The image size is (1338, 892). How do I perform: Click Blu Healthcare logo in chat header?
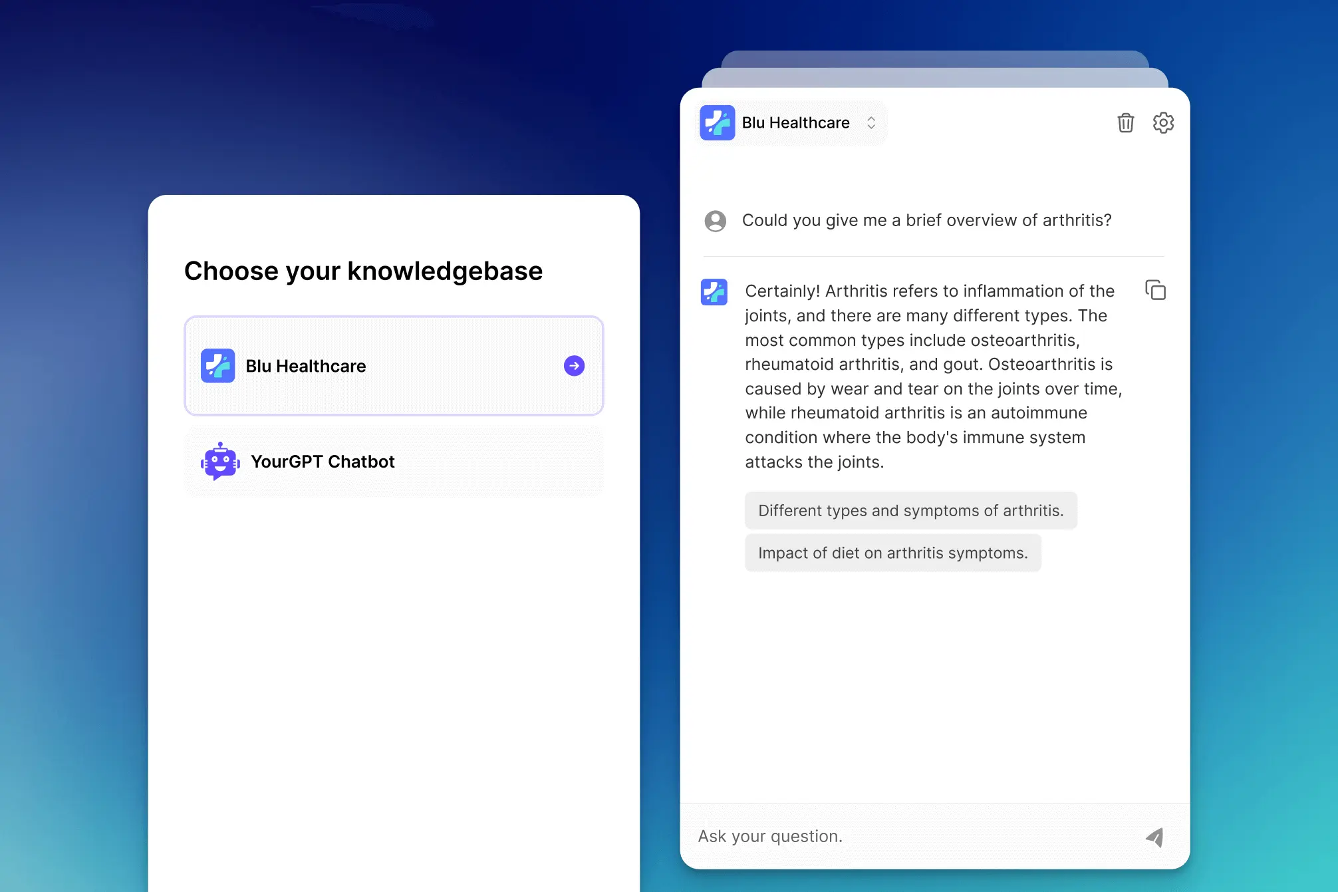point(717,123)
